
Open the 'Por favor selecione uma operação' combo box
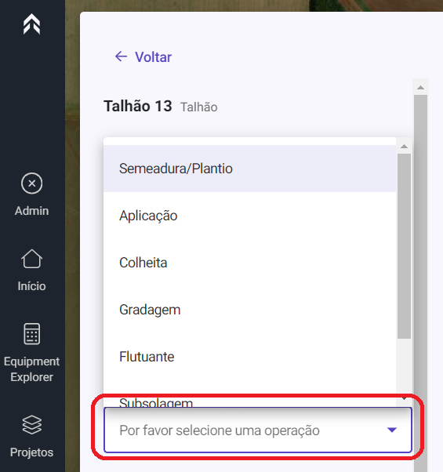click(258, 430)
